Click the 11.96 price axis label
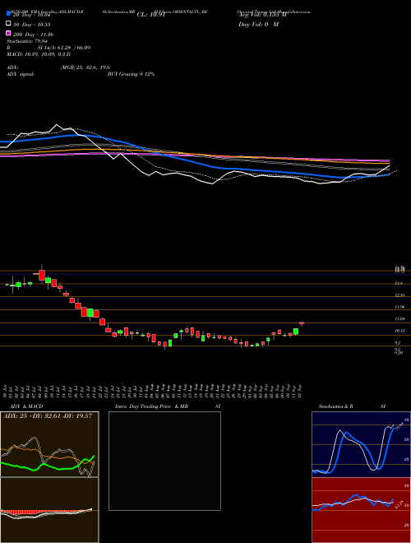 (399, 307)
